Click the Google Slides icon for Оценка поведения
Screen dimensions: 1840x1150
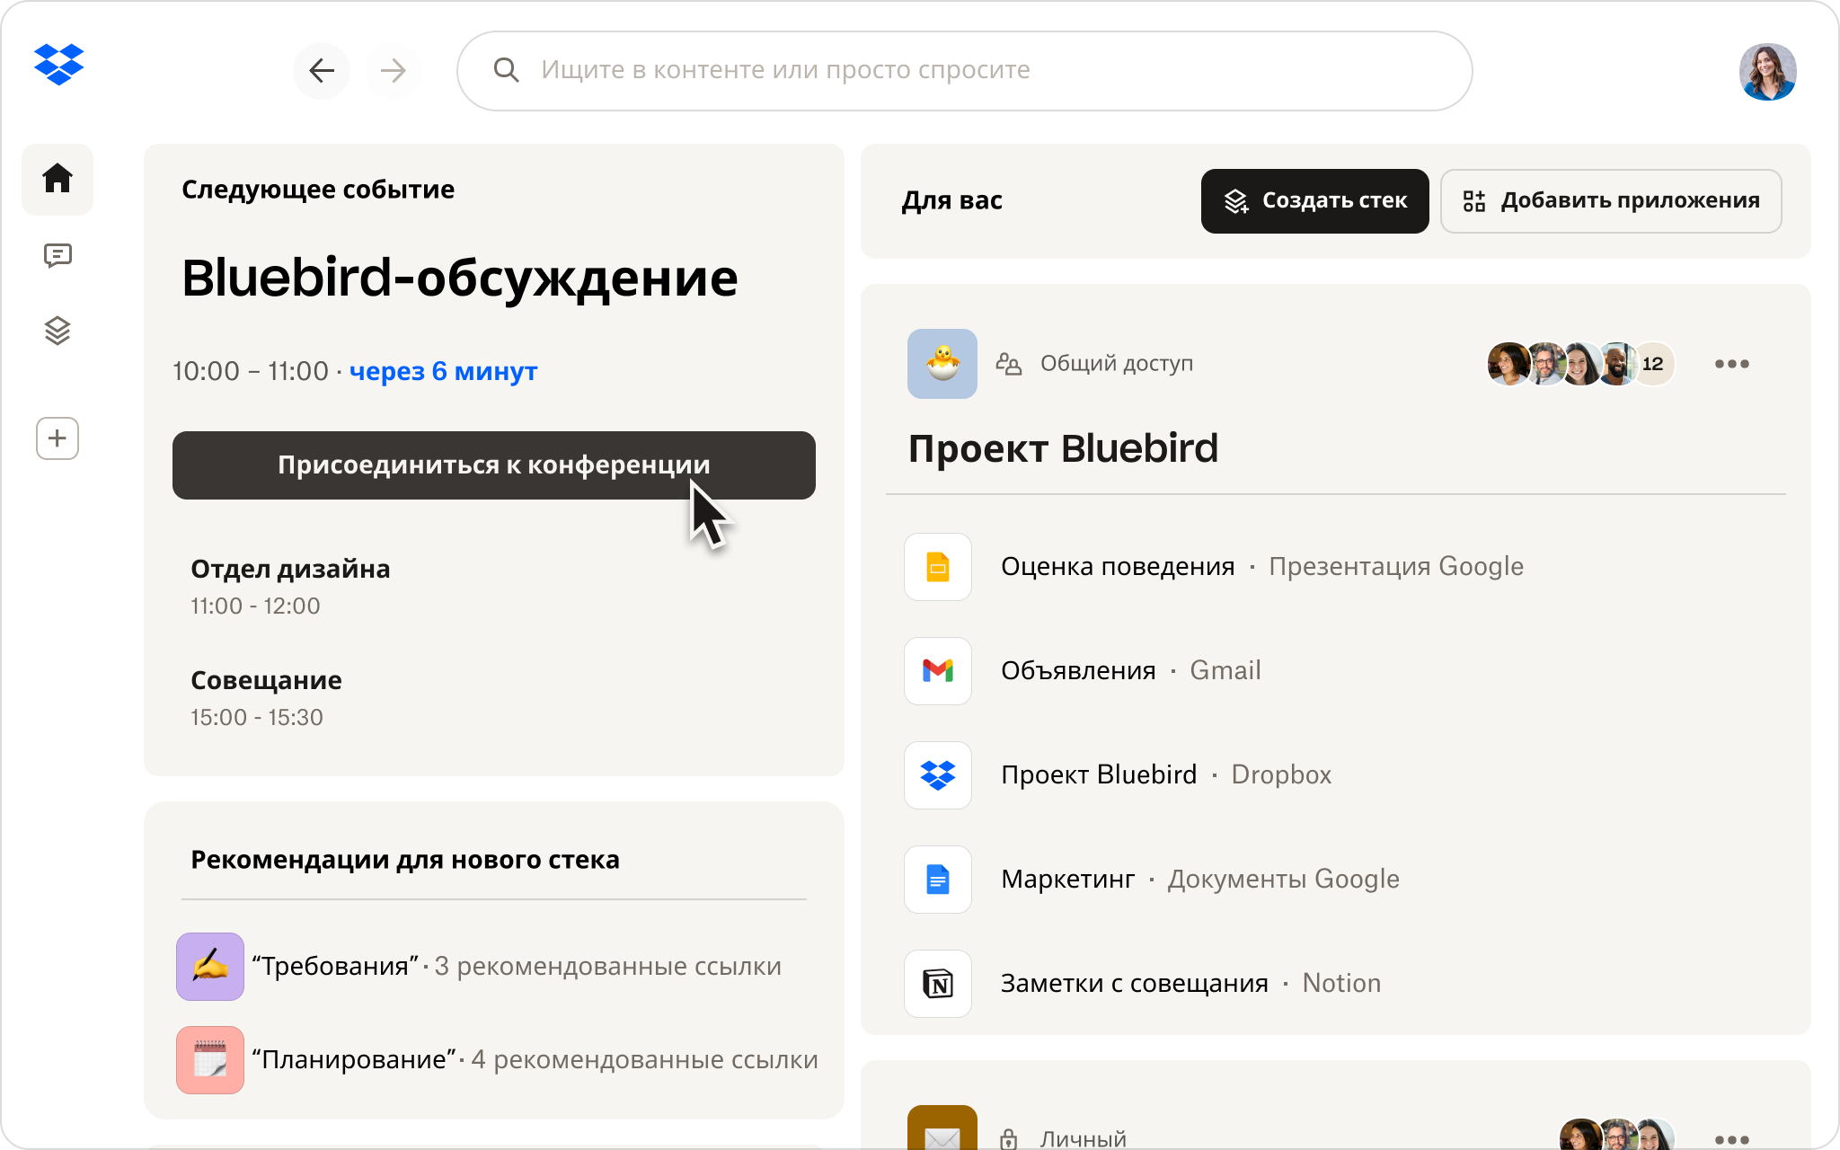(938, 567)
